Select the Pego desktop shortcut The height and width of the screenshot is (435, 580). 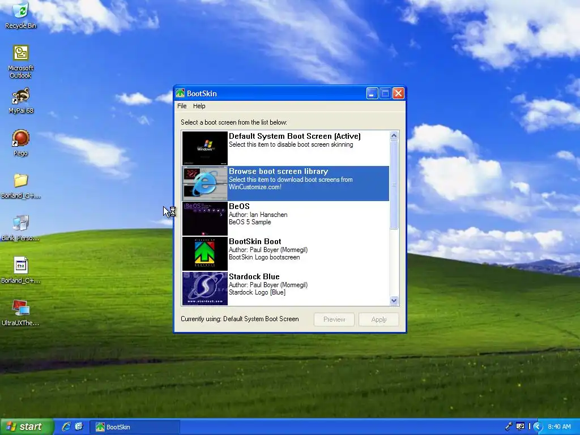[x=20, y=142]
